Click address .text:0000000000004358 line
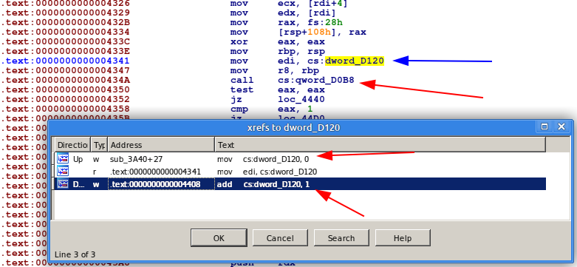Viewport: 577px width, 267px height. click(65, 109)
